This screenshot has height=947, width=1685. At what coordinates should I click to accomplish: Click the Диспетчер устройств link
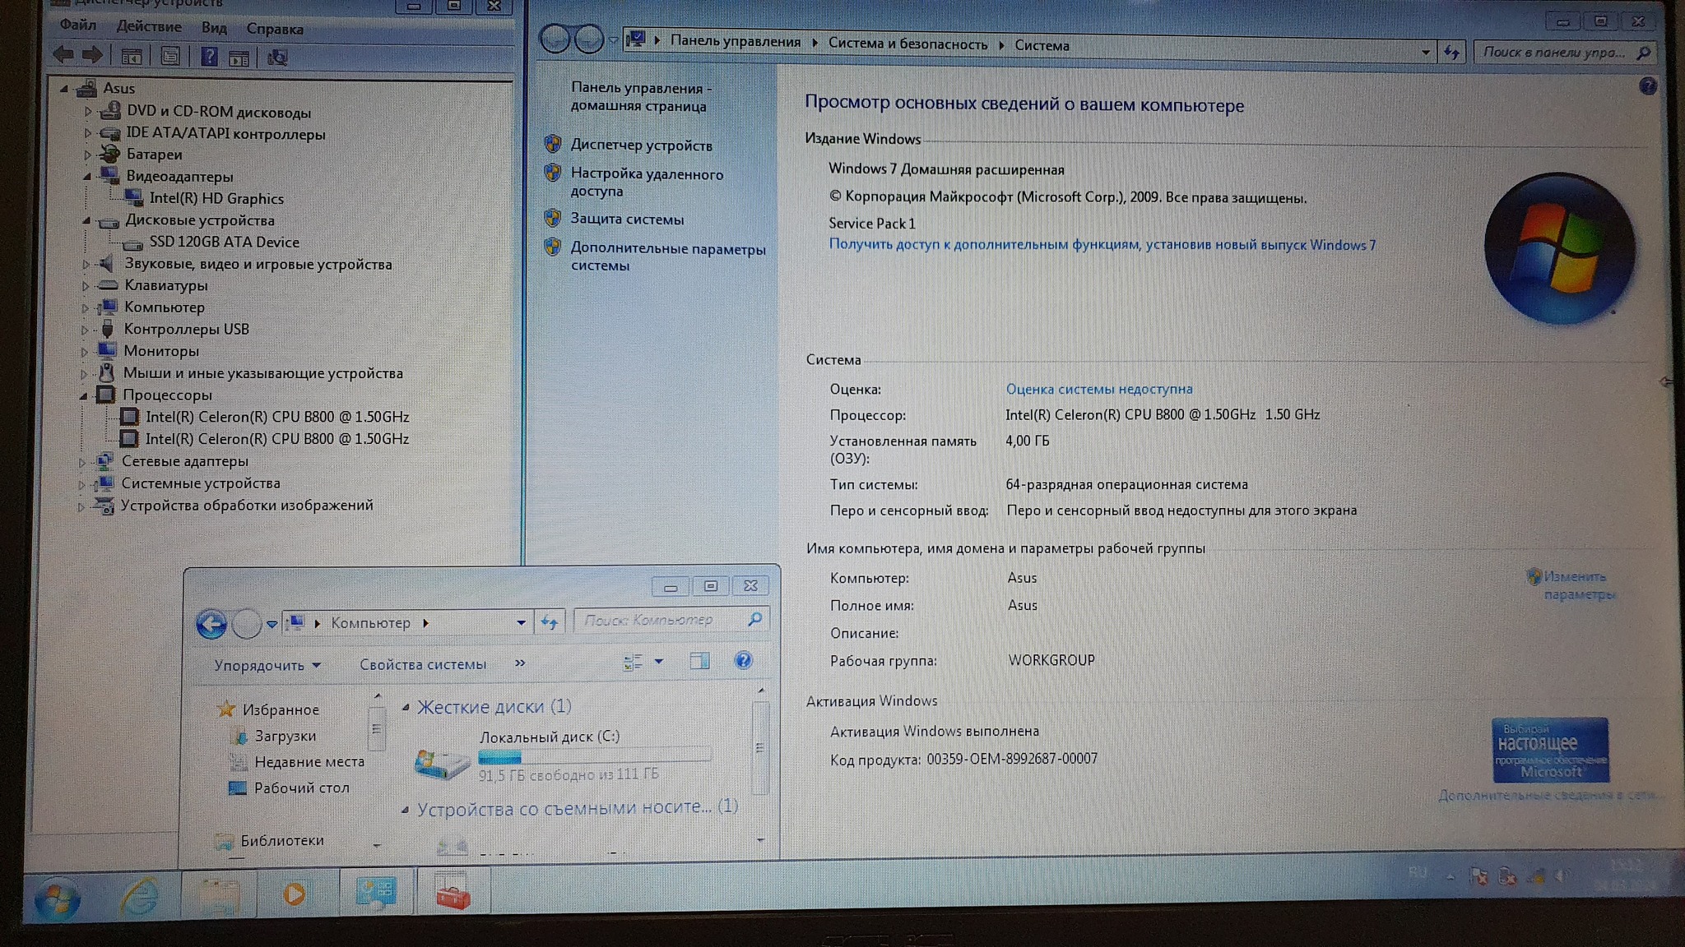[641, 146]
